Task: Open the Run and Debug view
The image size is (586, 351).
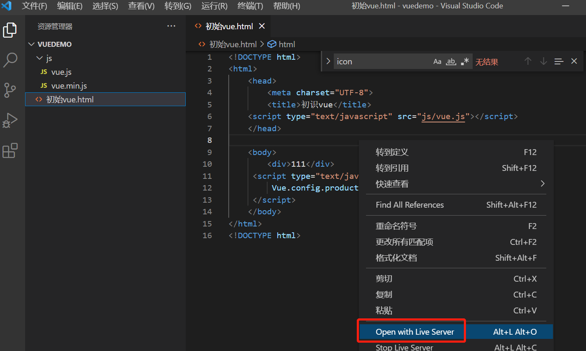Action: click(10, 120)
